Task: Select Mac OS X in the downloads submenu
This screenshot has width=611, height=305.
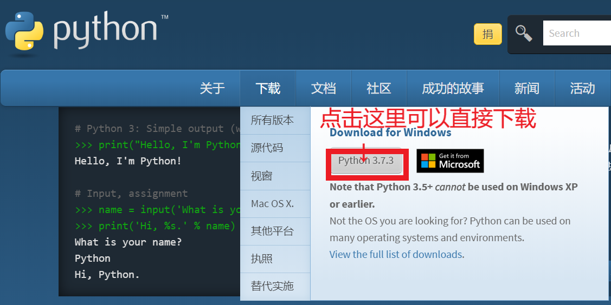Action: tap(275, 203)
